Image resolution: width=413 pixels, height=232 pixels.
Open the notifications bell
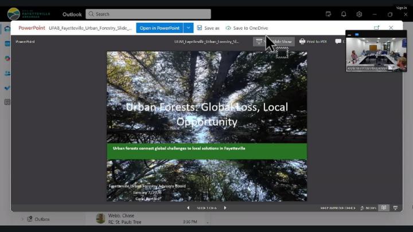344,14
